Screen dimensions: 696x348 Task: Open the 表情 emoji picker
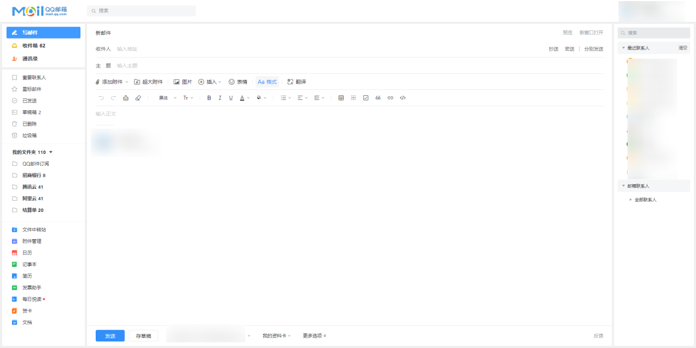click(238, 82)
